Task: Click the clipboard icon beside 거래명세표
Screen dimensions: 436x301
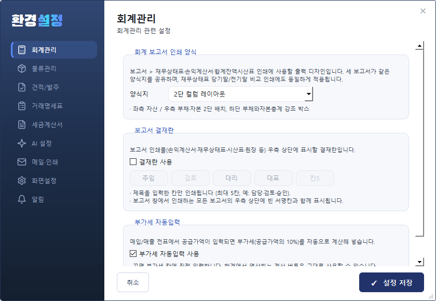Action: (x=22, y=106)
